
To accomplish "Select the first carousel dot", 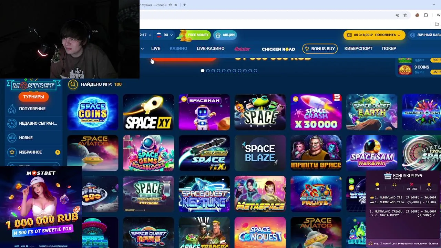I will 203,71.
